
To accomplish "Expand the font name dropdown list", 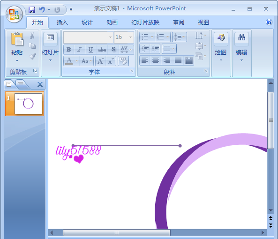I will pos(110,37).
